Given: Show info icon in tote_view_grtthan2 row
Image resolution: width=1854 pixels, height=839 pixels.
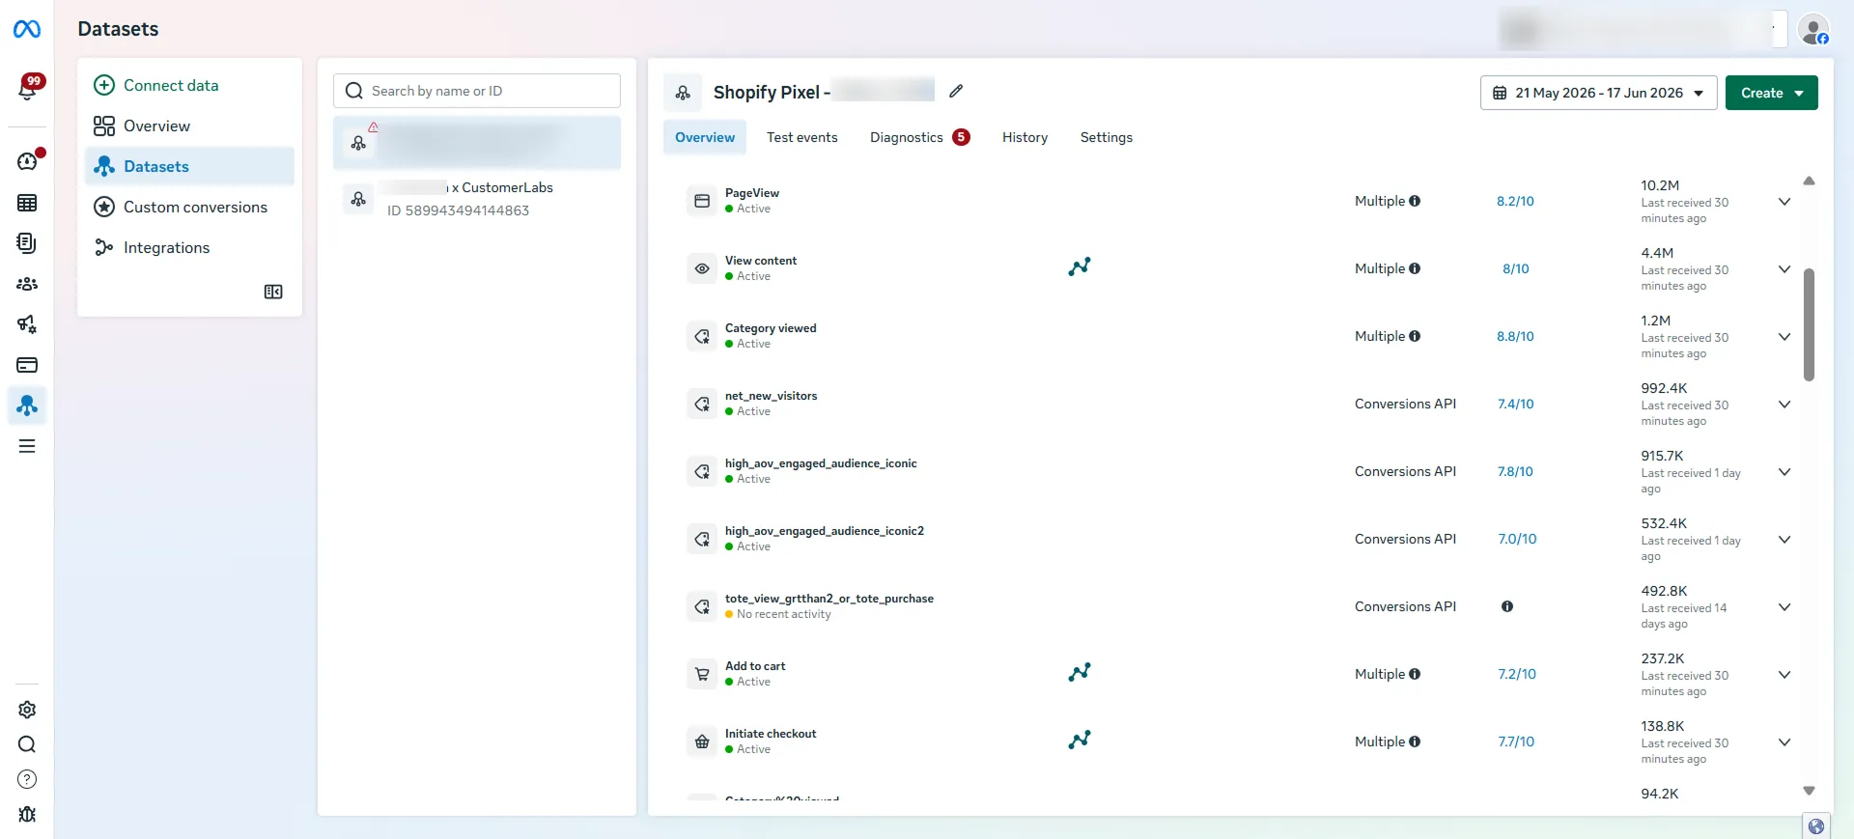Looking at the screenshot, I should tap(1507, 606).
